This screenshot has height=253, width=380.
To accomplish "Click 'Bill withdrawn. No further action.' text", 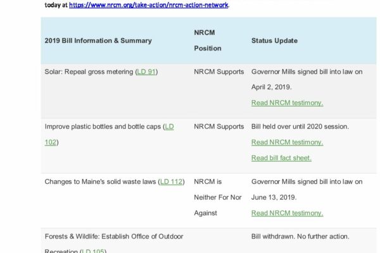I will (300, 237).
